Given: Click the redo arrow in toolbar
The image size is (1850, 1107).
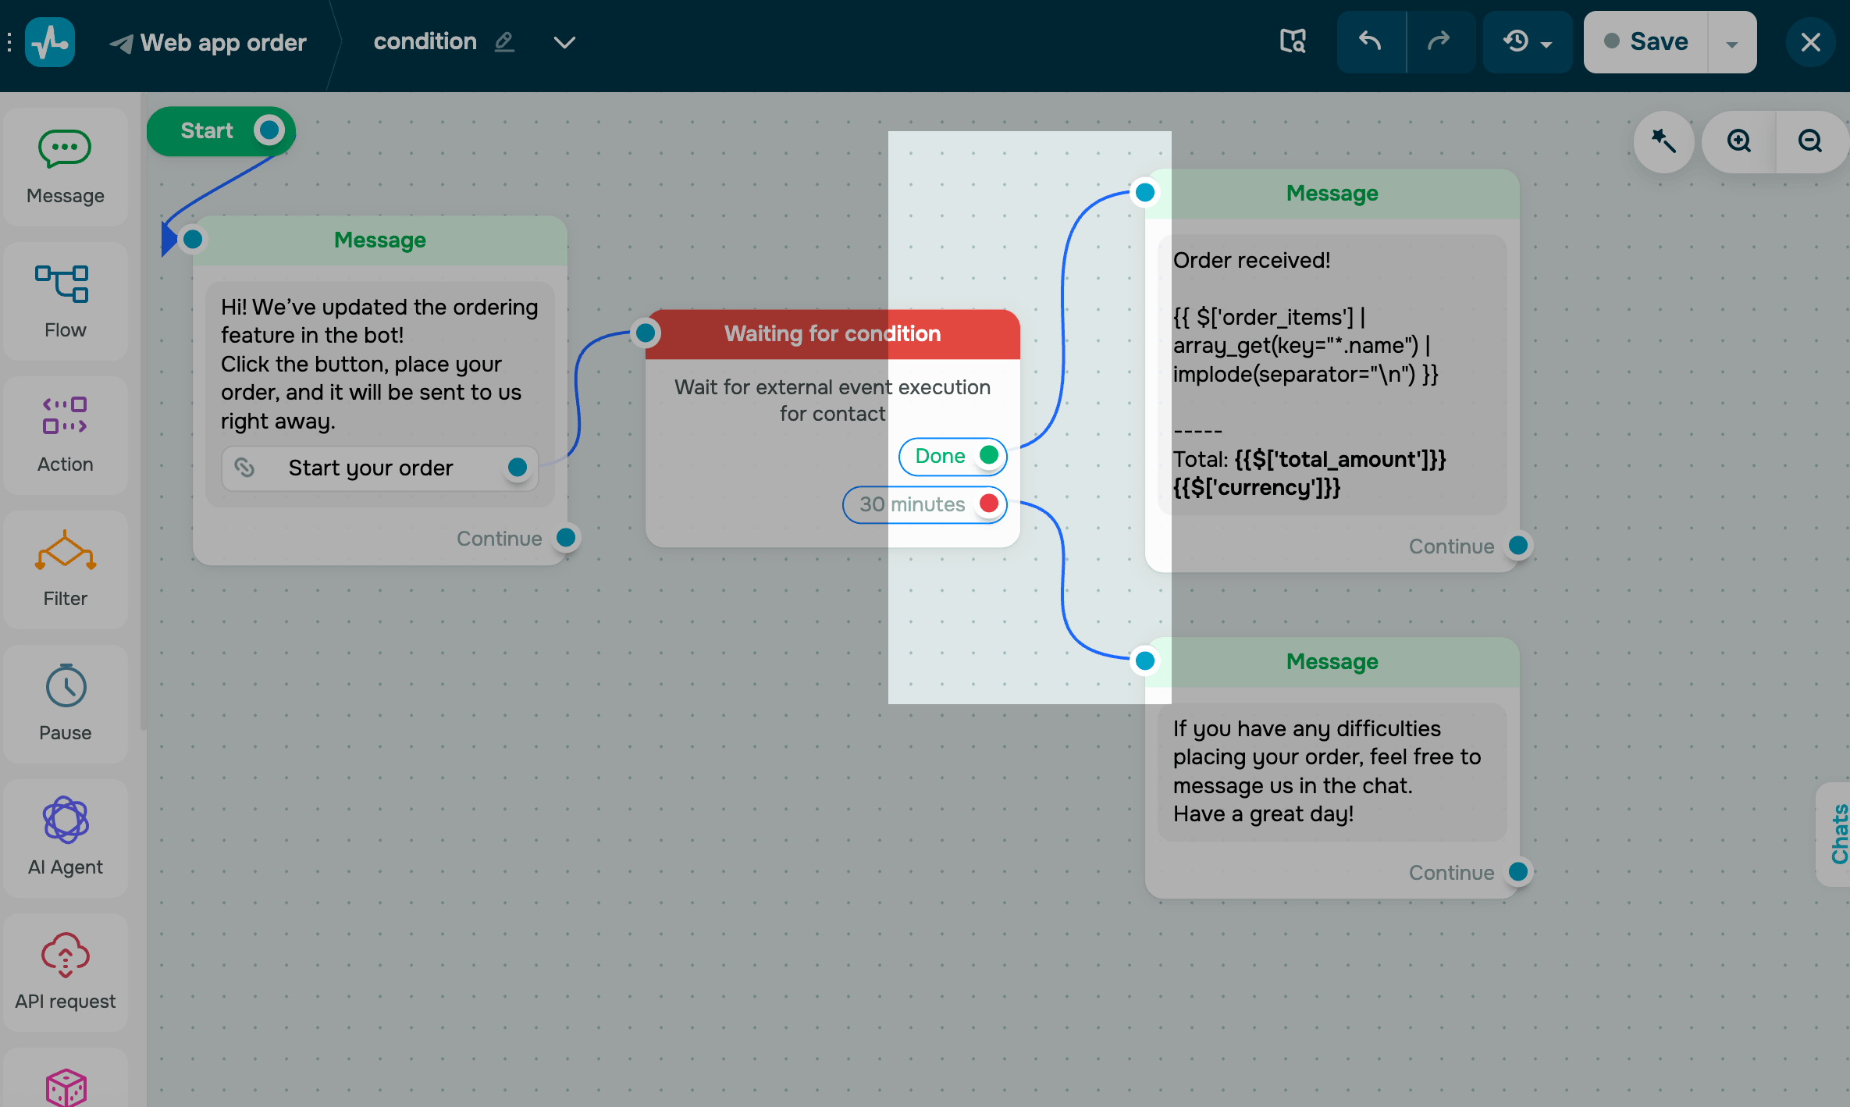Looking at the screenshot, I should [1439, 41].
